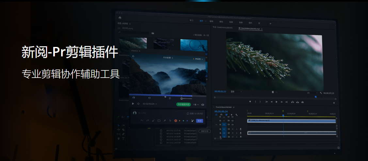
Task: Enable voice-over record on track A1
Action: [x=241, y=129]
